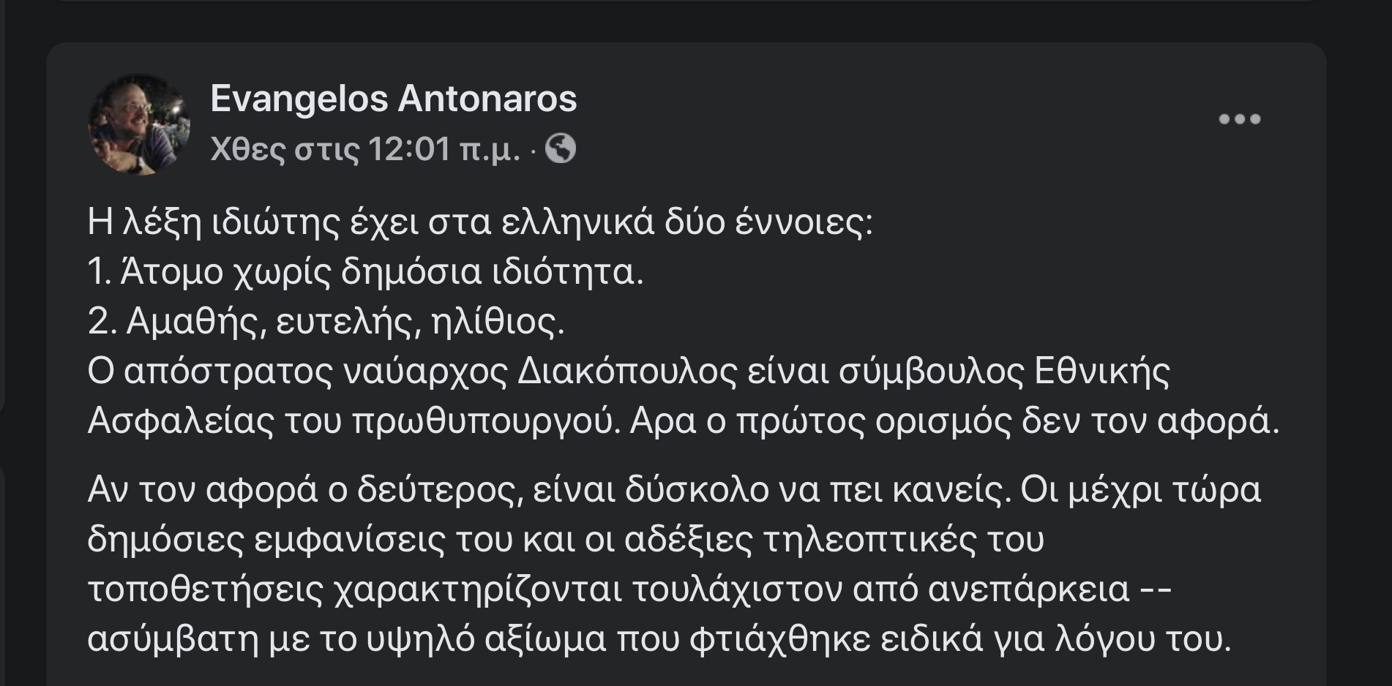1392x686 pixels.
Task: Click the word 'Διακόπουλος' in the post
Action: (626, 372)
